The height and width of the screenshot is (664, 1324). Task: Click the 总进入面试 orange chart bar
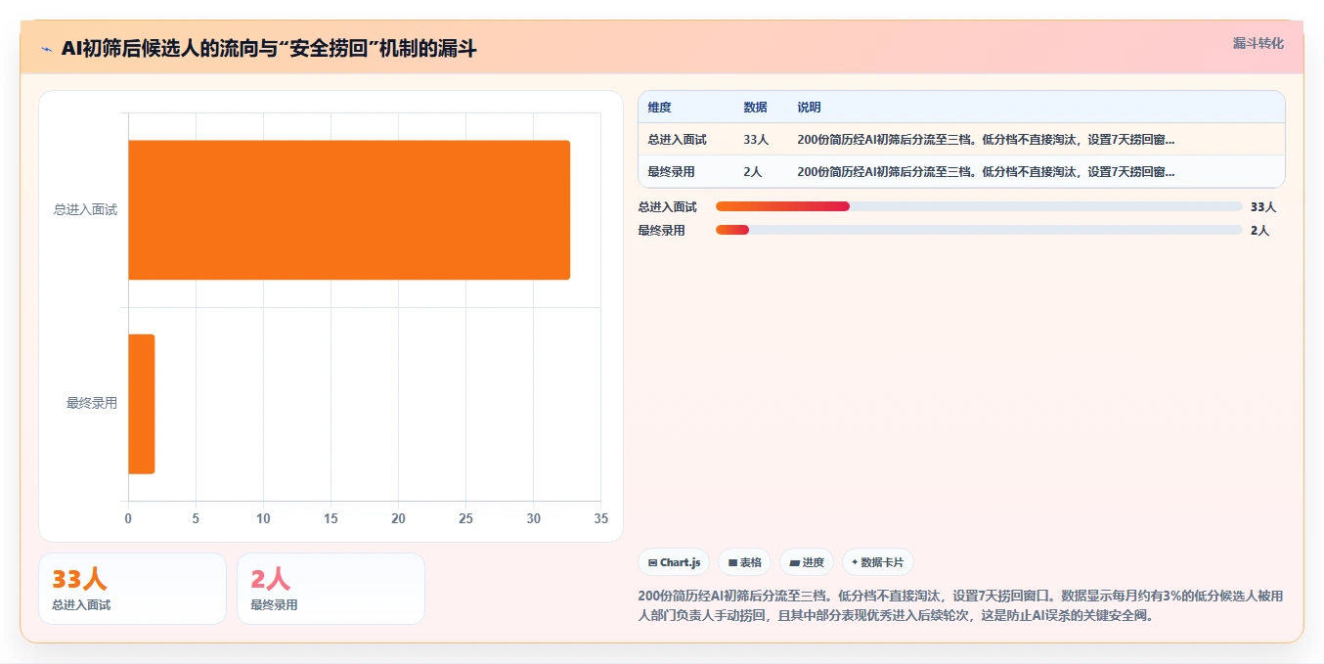pos(349,210)
